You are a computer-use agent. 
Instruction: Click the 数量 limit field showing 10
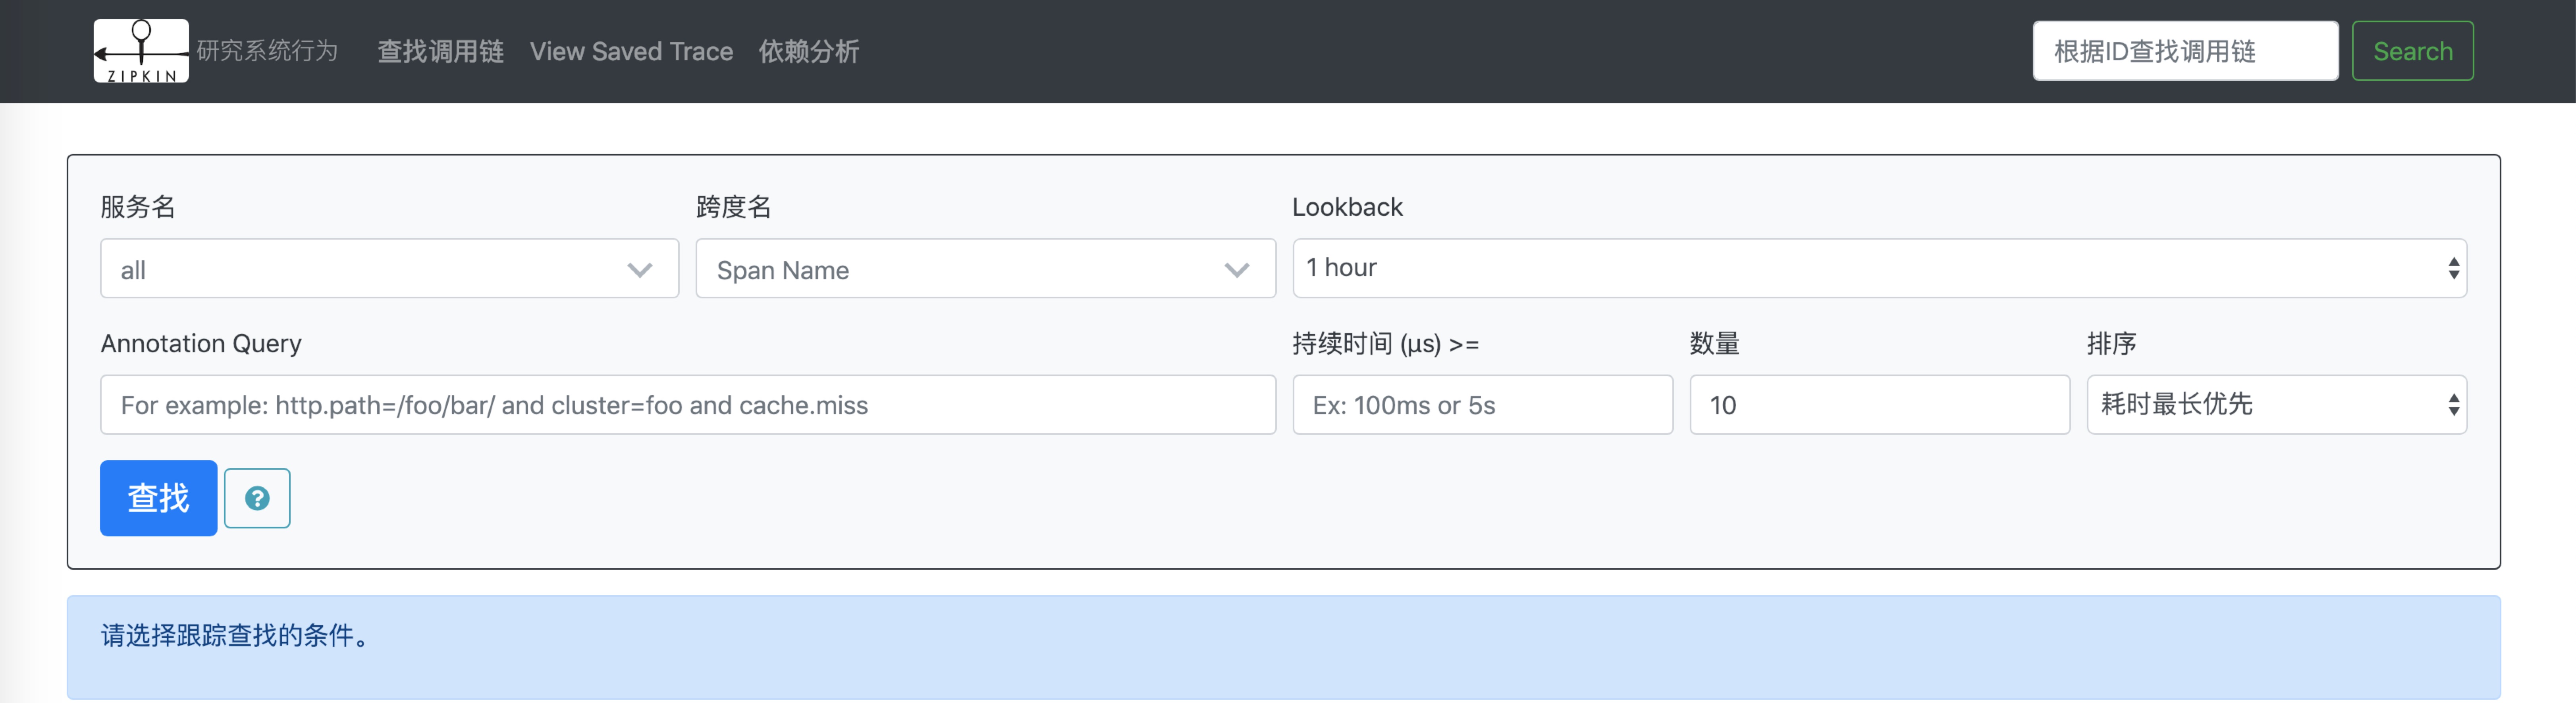(1879, 404)
